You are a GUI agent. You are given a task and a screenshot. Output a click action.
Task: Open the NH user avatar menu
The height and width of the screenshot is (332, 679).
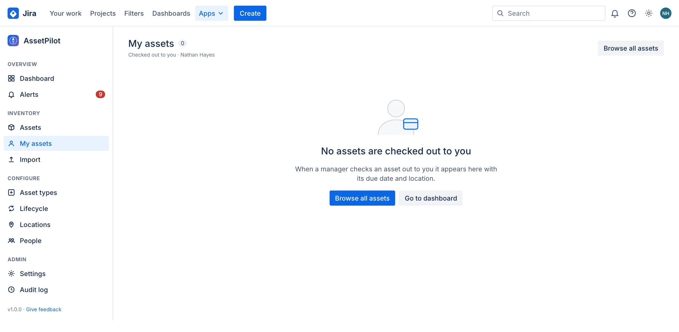666,13
